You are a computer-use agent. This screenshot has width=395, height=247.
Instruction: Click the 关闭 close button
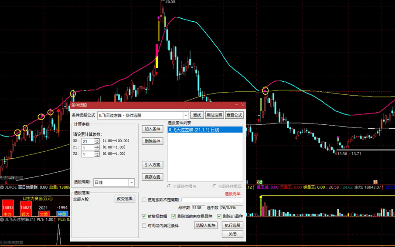click(232, 234)
